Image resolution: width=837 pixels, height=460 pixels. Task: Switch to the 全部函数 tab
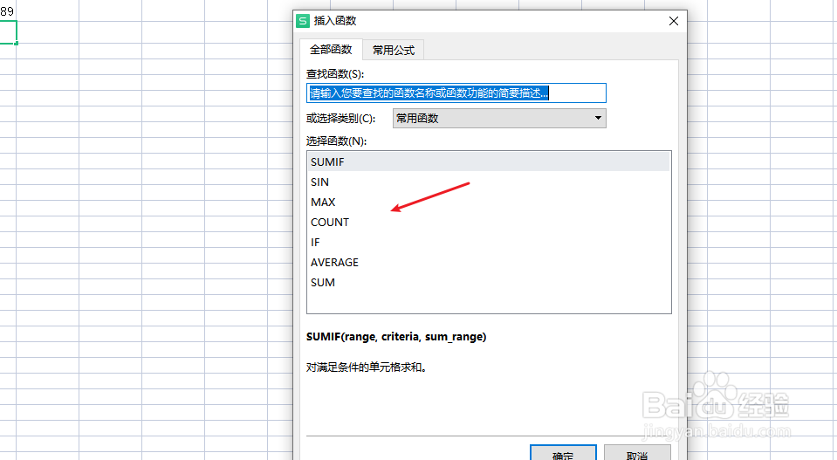coord(331,50)
